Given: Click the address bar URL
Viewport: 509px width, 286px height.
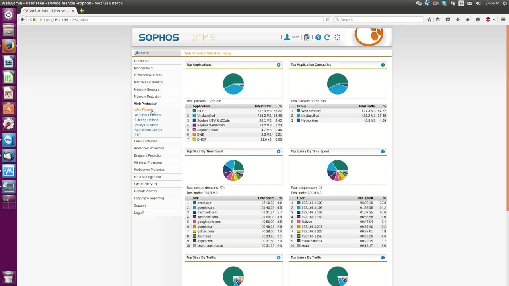Looking at the screenshot, I should tap(64, 19).
